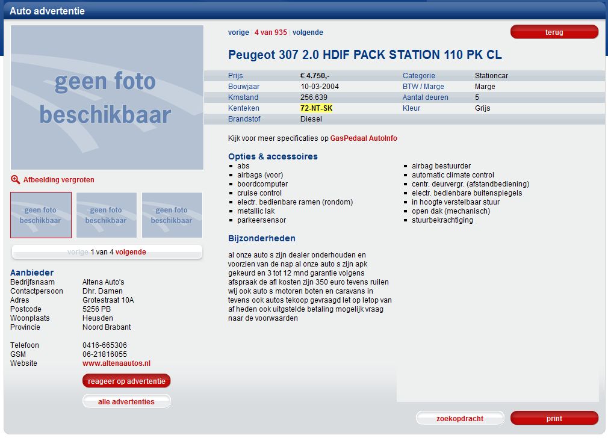
Task: Open the GasPedaal AutoInfo link
Action: coord(364,138)
